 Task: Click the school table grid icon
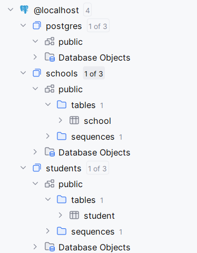(74, 120)
